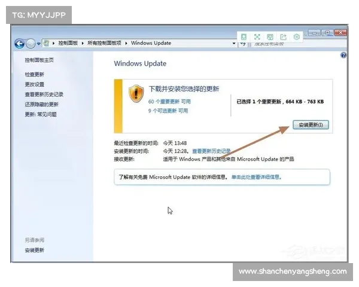This screenshot has height=287, width=359.
Task: Click the refresh button next to address bar
Action: coord(243,44)
